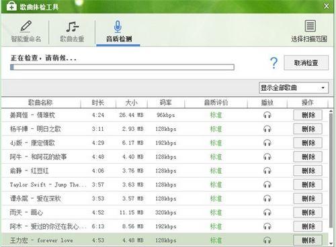Select song row 杨千嬅 - 明日之歌
The image size is (336, 247).
coord(165,129)
